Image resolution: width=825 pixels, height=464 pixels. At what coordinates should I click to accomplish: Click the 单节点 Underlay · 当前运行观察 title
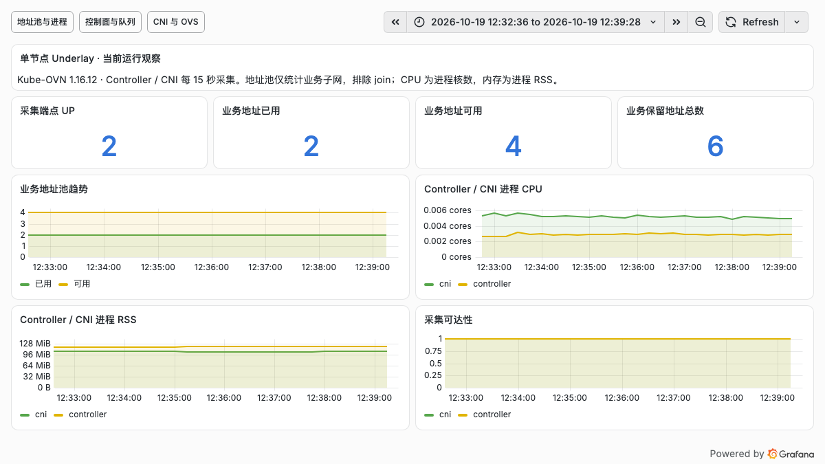[x=90, y=58]
